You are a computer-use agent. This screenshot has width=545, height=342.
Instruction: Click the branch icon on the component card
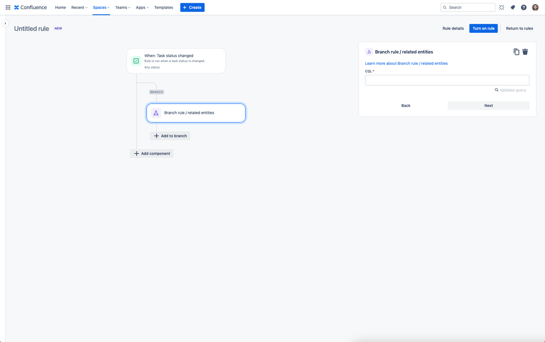tap(156, 113)
